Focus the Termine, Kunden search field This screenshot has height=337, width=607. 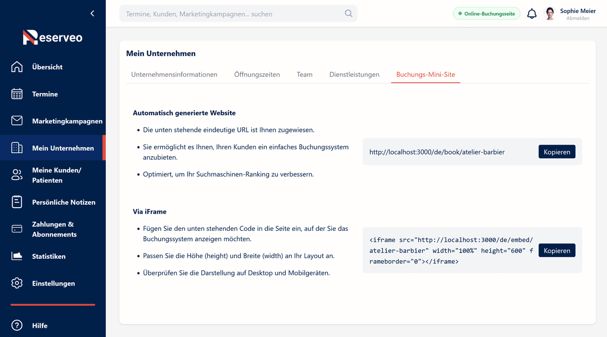pos(238,14)
